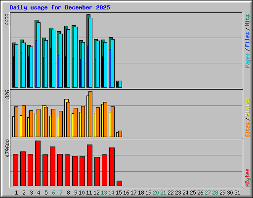Viewport: 253px width, 198px height.
Task: Select the red KBytes bar for day 14
Action: tap(112, 167)
